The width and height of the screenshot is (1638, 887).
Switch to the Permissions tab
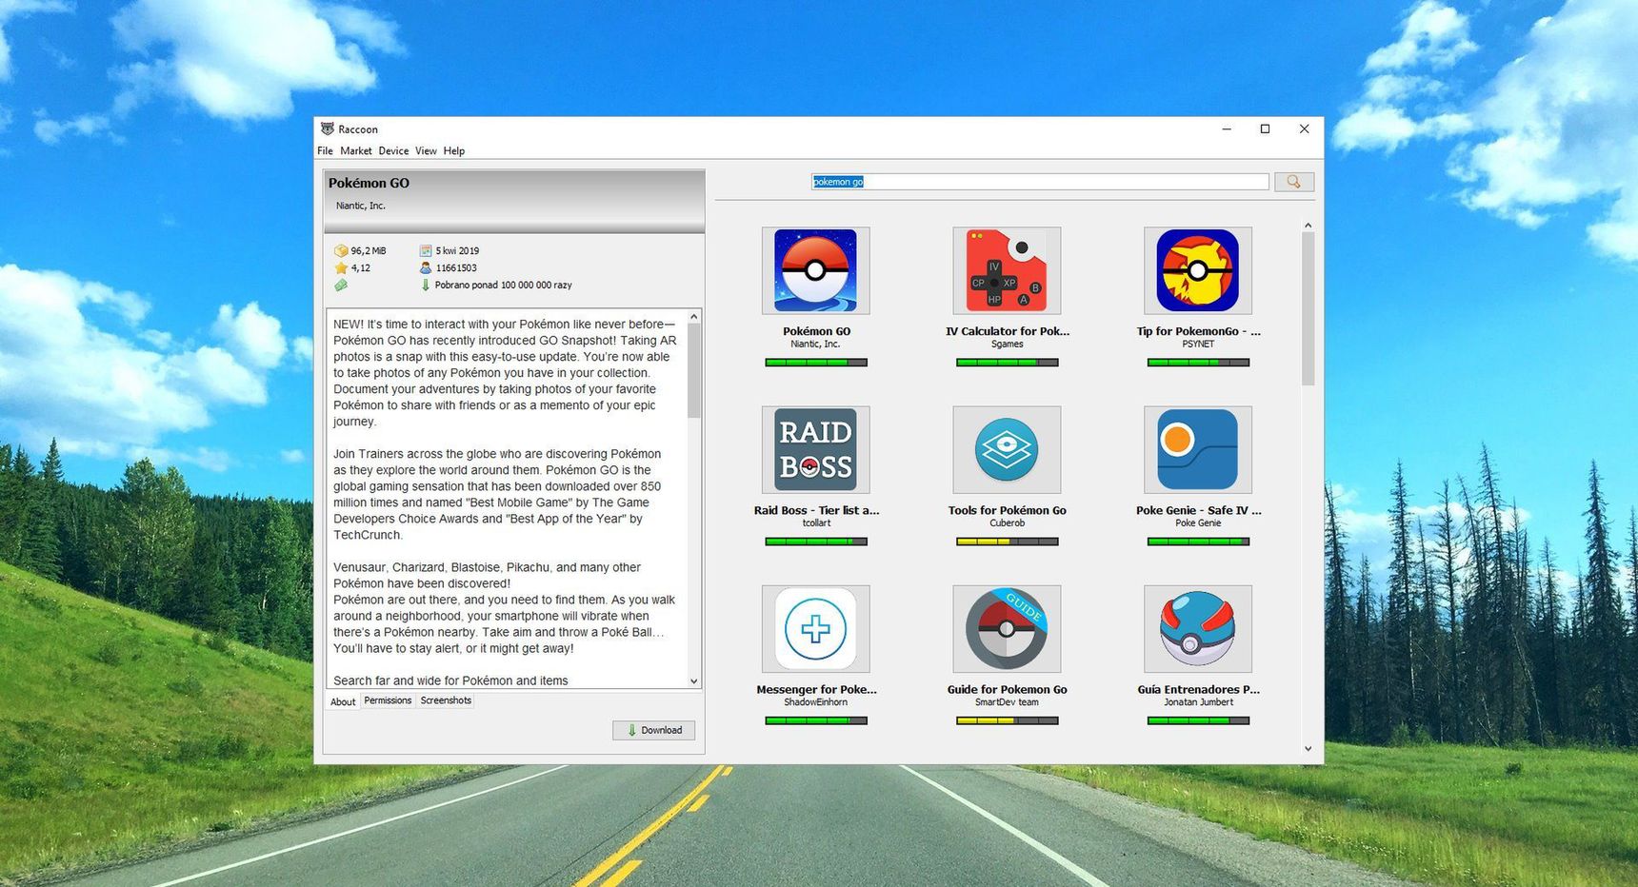click(388, 700)
